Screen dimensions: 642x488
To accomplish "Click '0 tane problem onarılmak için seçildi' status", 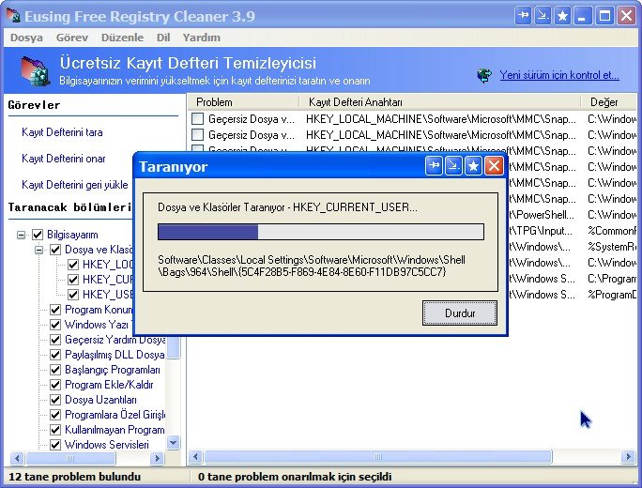I will point(295,477).
